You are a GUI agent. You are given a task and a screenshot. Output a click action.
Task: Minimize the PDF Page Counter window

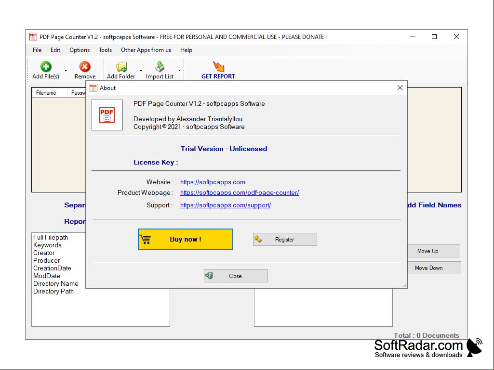(413, 37)
